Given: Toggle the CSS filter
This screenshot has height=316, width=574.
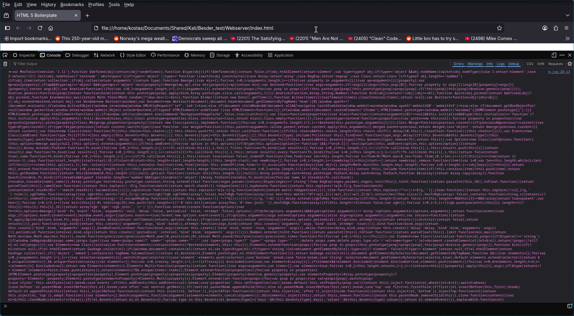Looking at the screenshot, I should coord(530,64).
